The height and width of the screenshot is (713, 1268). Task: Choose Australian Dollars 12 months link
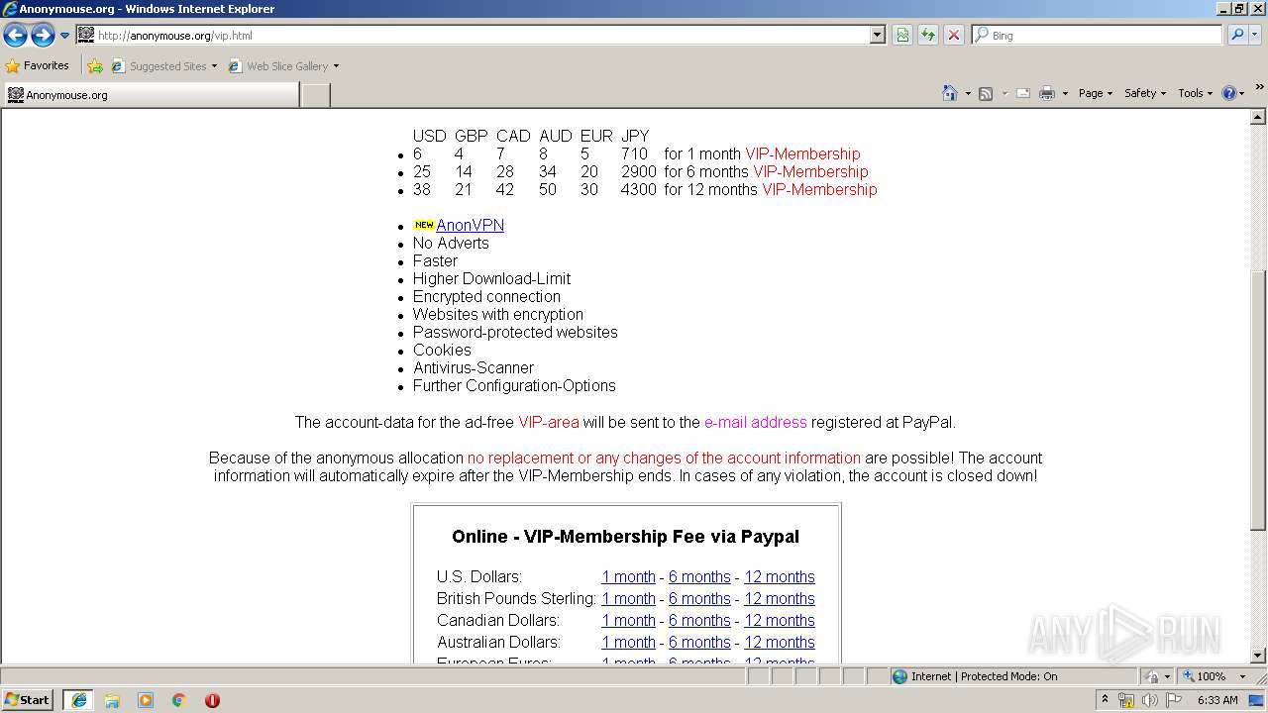click(780, 642)
